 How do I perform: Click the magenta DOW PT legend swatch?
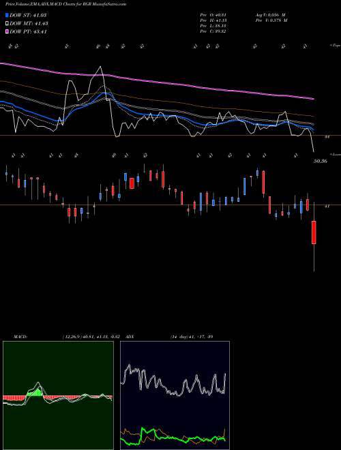[8, 32]
